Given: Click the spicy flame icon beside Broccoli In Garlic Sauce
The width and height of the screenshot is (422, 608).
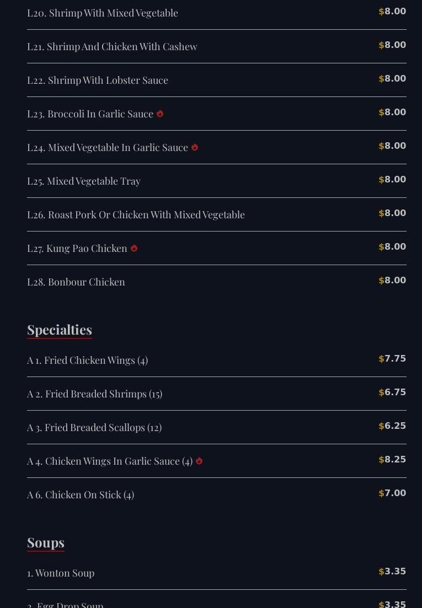Looking at the screenshot, I should (x=160, y=114).
